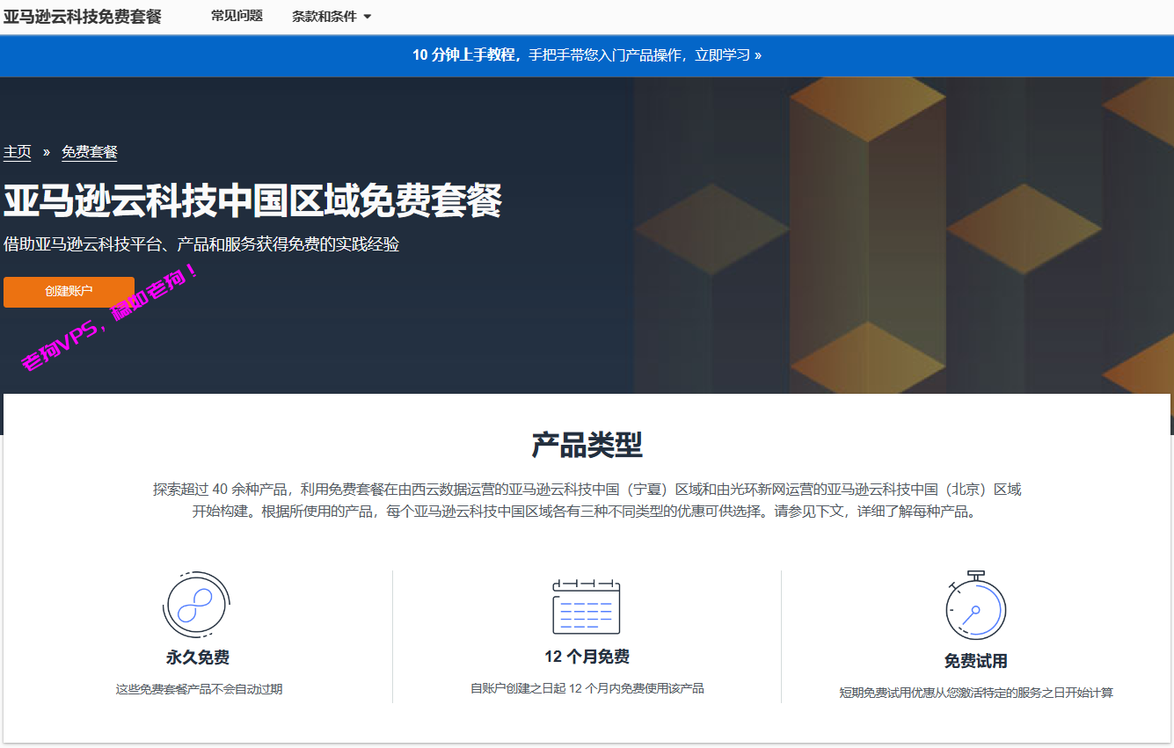Viewport: 1174px width, 748px height.
Task: Click the orange 创建账户 button
Action: 69,292
